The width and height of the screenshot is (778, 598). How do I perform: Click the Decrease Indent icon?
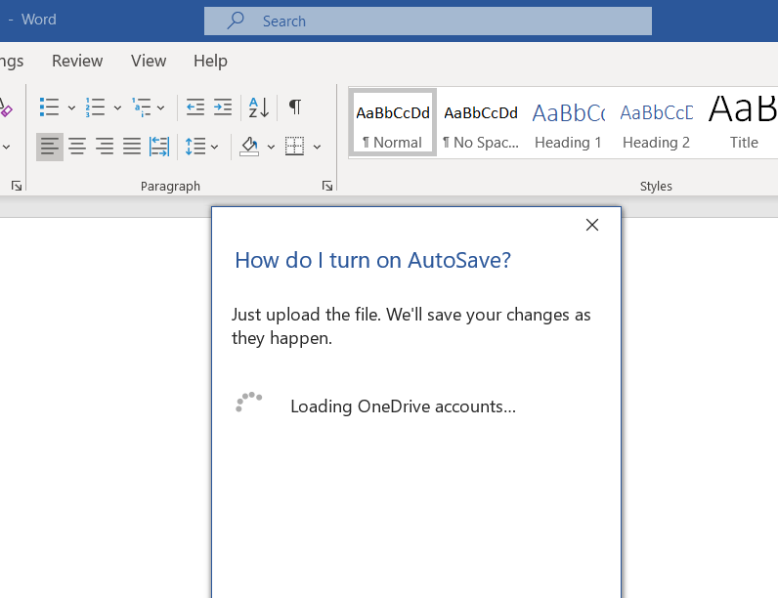[195, 107]
